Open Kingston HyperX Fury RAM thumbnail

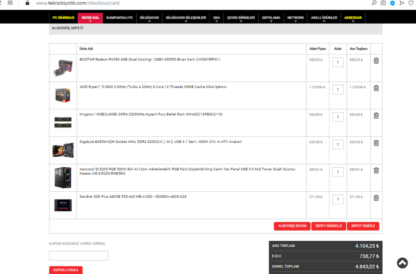[x=63, y=122]
